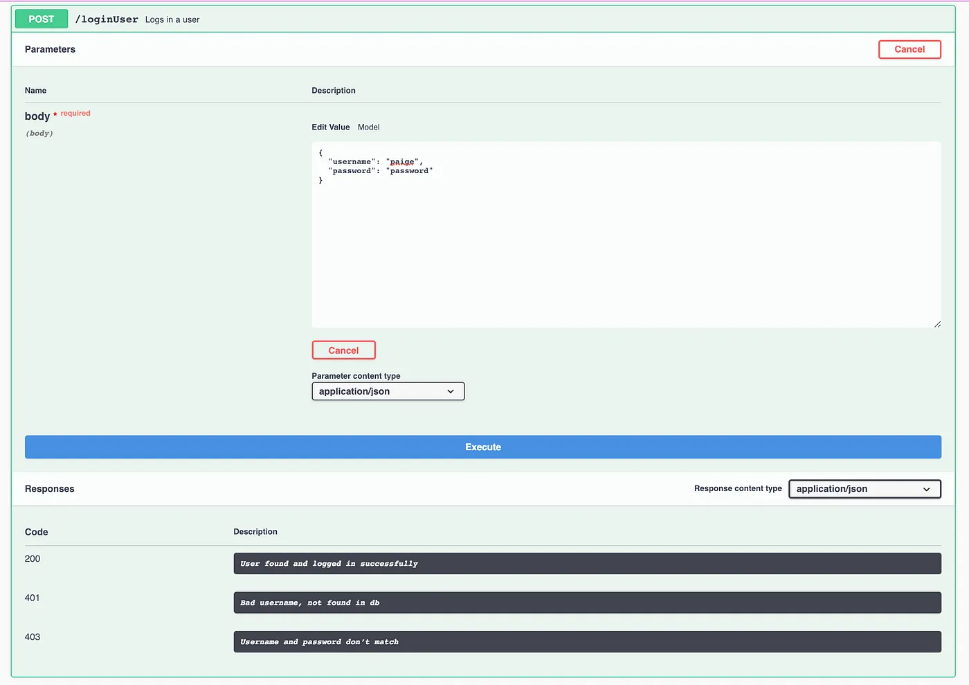
Task: Click the 403 response description bar
Action: tap(586, 641)
